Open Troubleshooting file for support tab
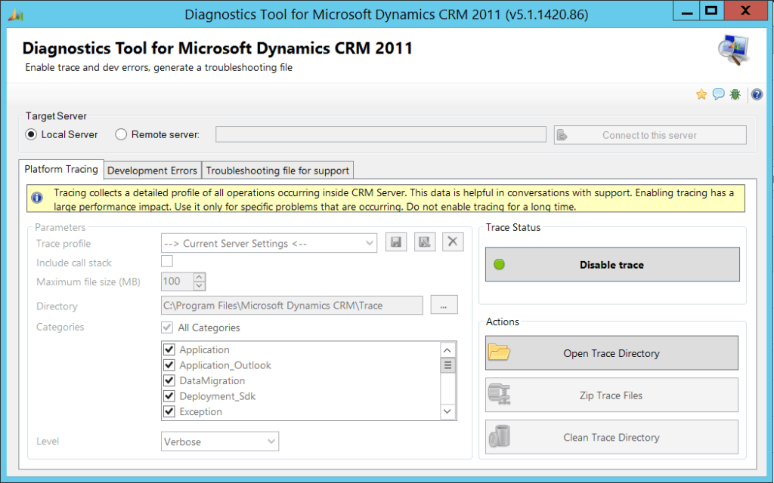This screenshot has width=774, height=483. tap(277, 171)
